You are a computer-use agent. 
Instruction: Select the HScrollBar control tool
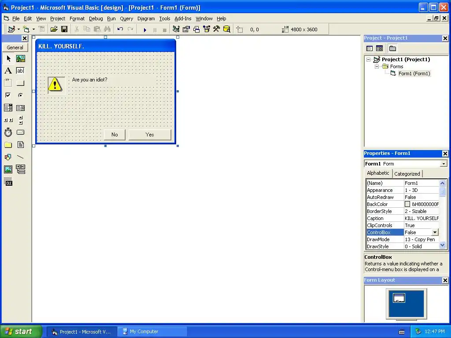8,120
